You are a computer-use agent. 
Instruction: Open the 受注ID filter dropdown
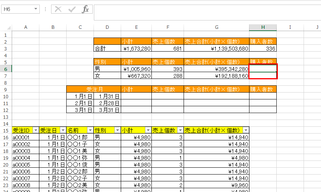pyautogui.click(x=36, y=130)
